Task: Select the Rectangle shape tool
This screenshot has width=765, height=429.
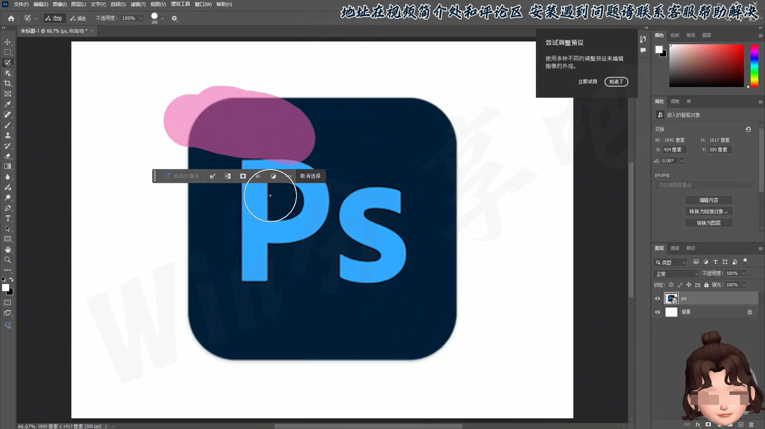Action: tap(7, 239)
